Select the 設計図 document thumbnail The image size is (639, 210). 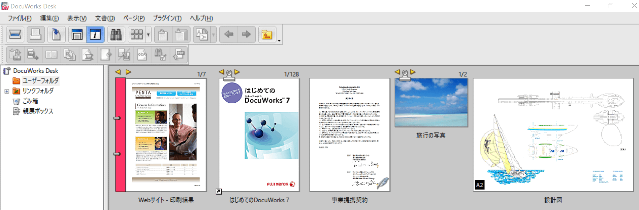click(x=553, y=135)
